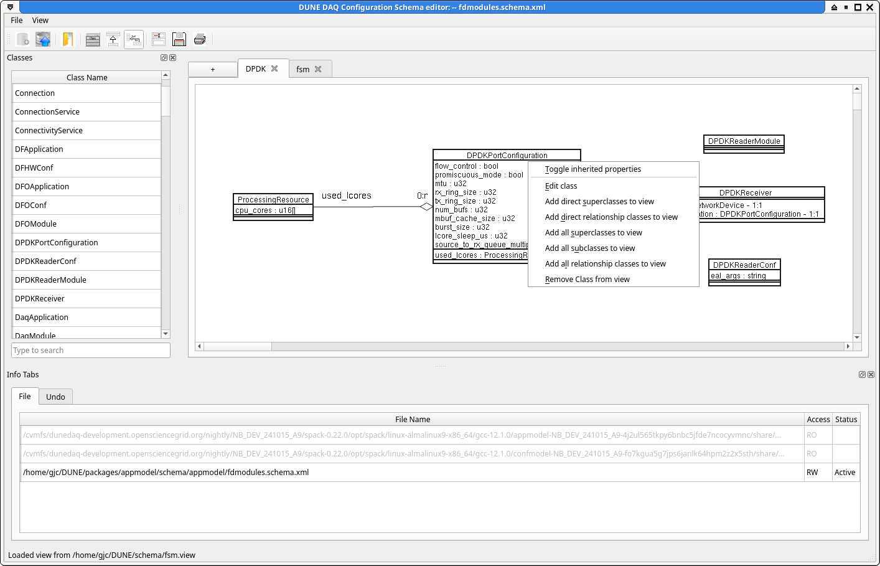The width and height of the screenshot is (880, 566).
Task: Choose Add direct relationship classes to view
Action: click(613, 217)
